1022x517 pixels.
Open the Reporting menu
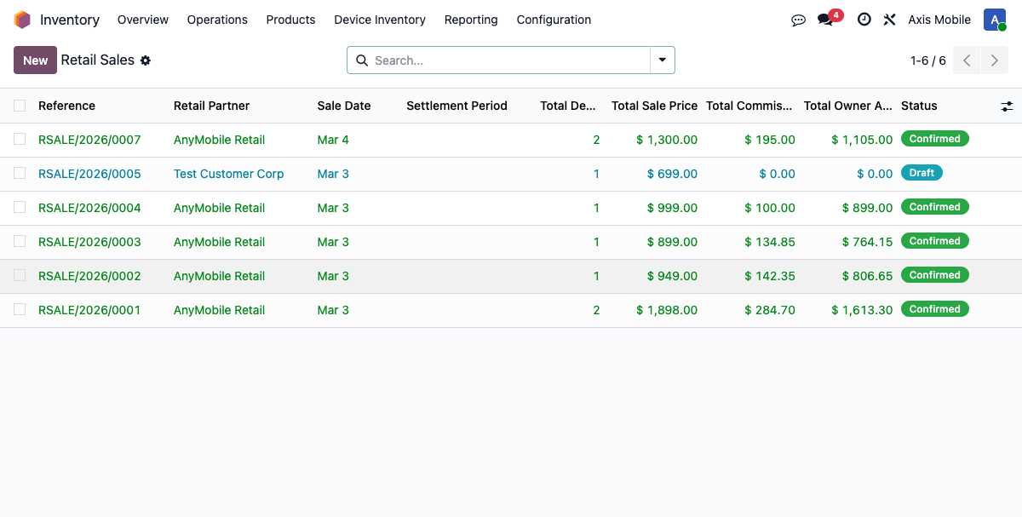pyautogui.click(x=471, y=20)
